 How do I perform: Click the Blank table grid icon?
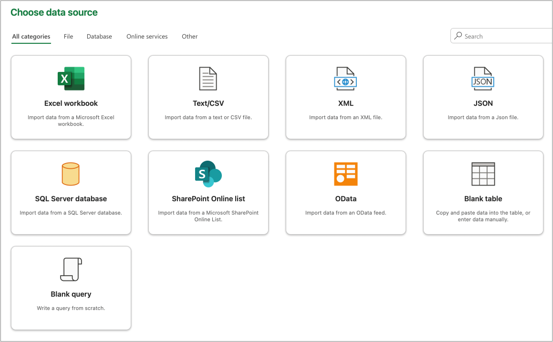click(483, 174)
